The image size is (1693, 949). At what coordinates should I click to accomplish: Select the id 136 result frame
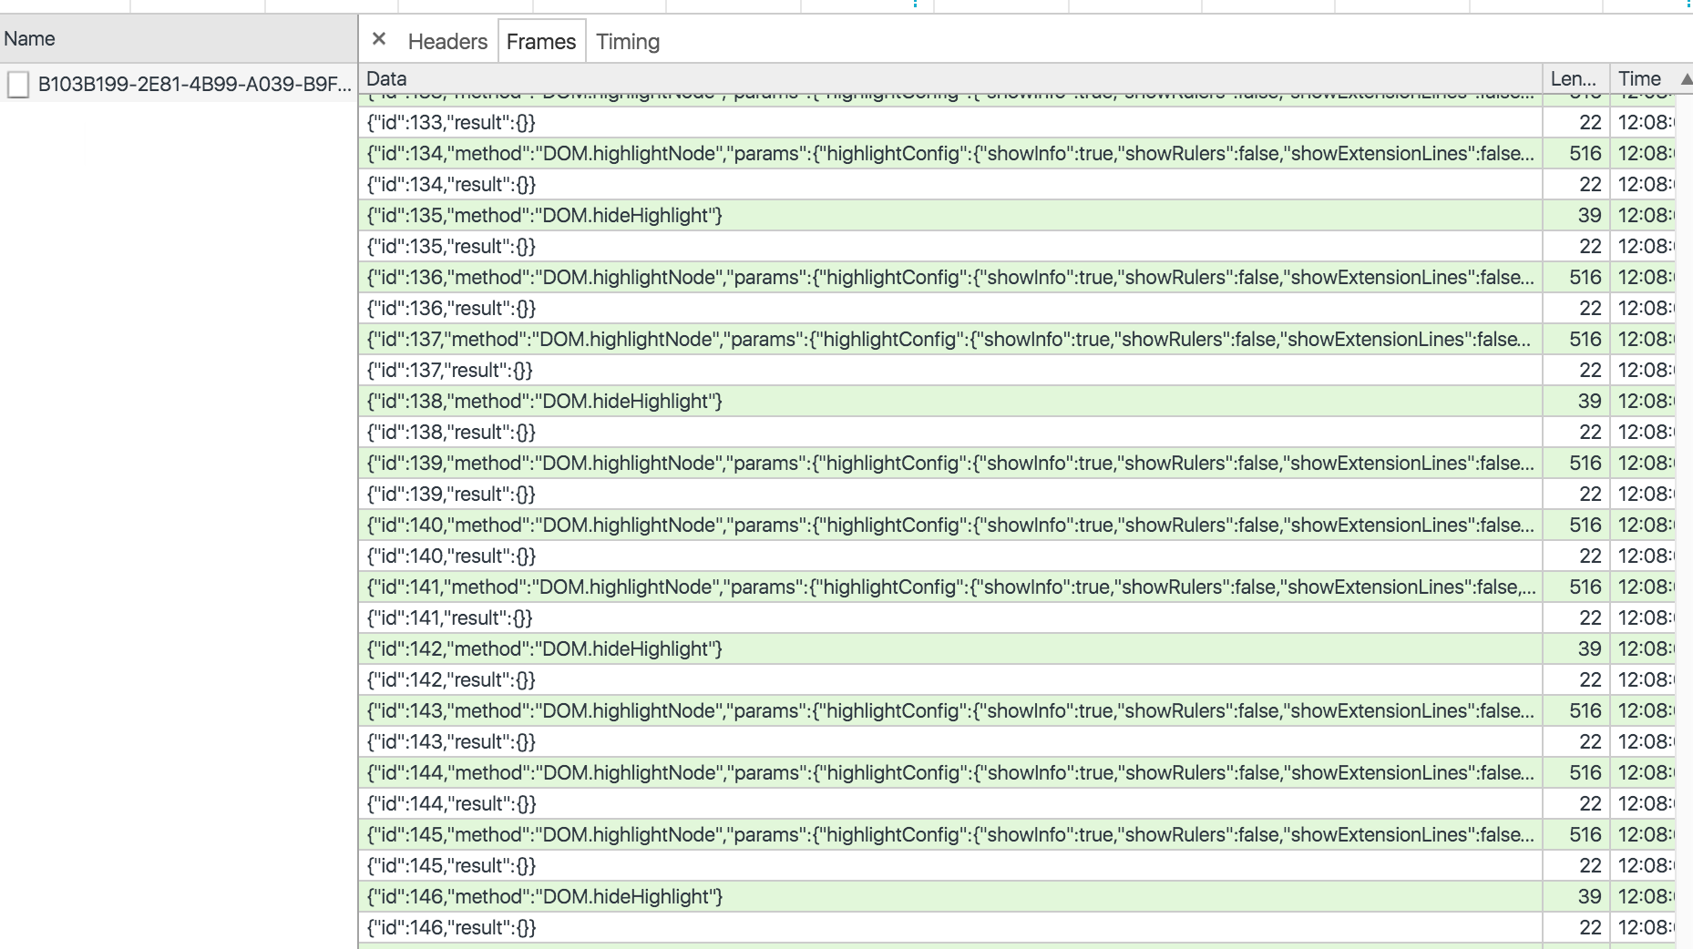(x=451, y=309)
